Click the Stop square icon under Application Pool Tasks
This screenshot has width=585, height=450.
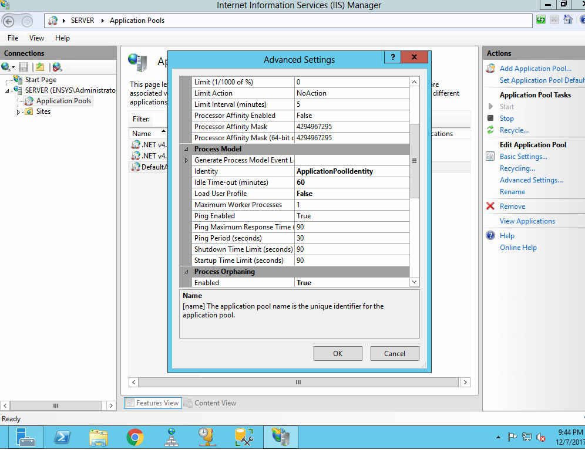coord(491,118)
